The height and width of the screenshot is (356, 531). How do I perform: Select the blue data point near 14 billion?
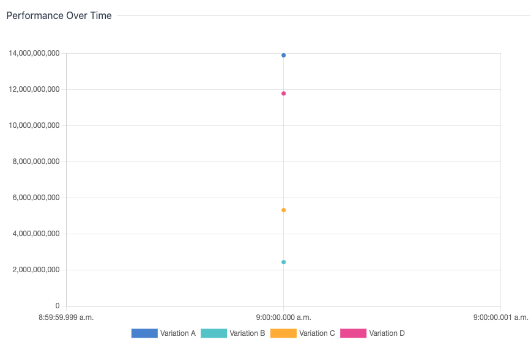point(283,56)
